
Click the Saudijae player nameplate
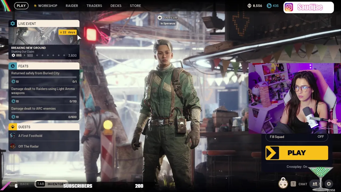pos(168,18)
